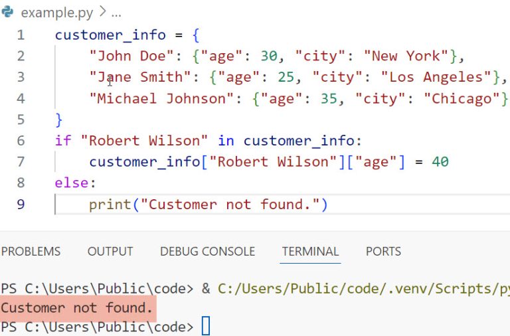
Task: Click the .venv Scripts path in the terminal command
Action: (x=363, y=289)
